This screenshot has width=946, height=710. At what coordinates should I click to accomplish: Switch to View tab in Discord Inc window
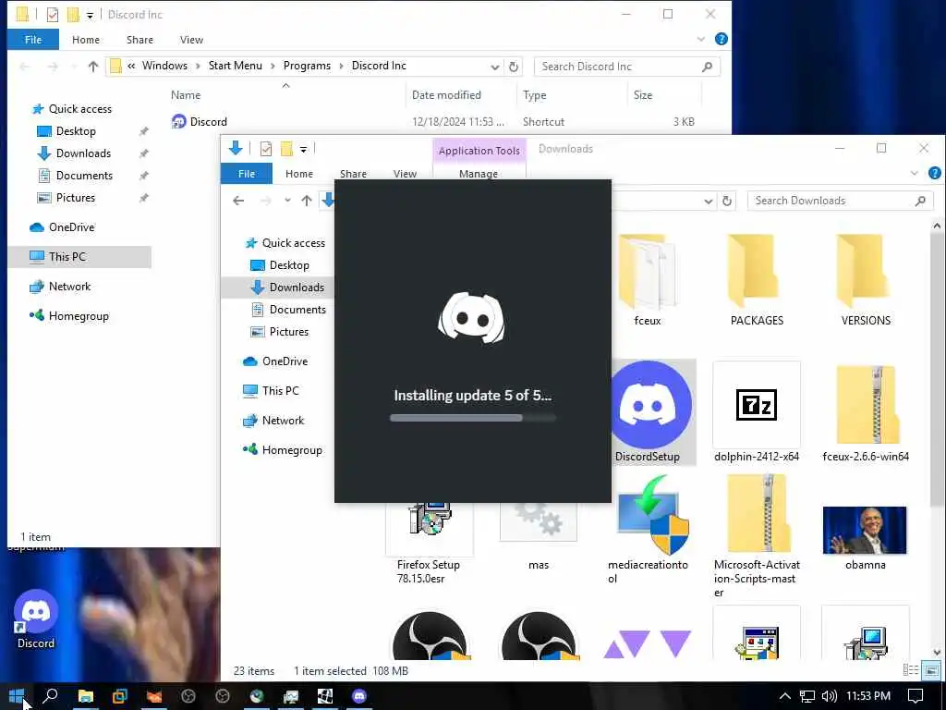[191, 40]
